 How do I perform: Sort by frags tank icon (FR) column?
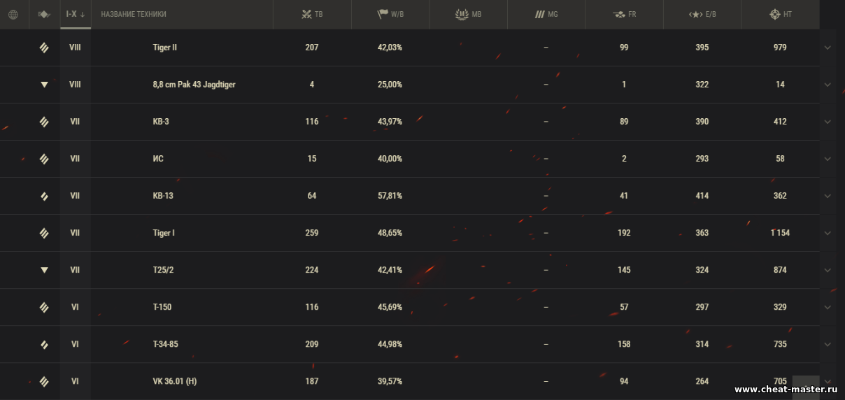pos(624,14)
